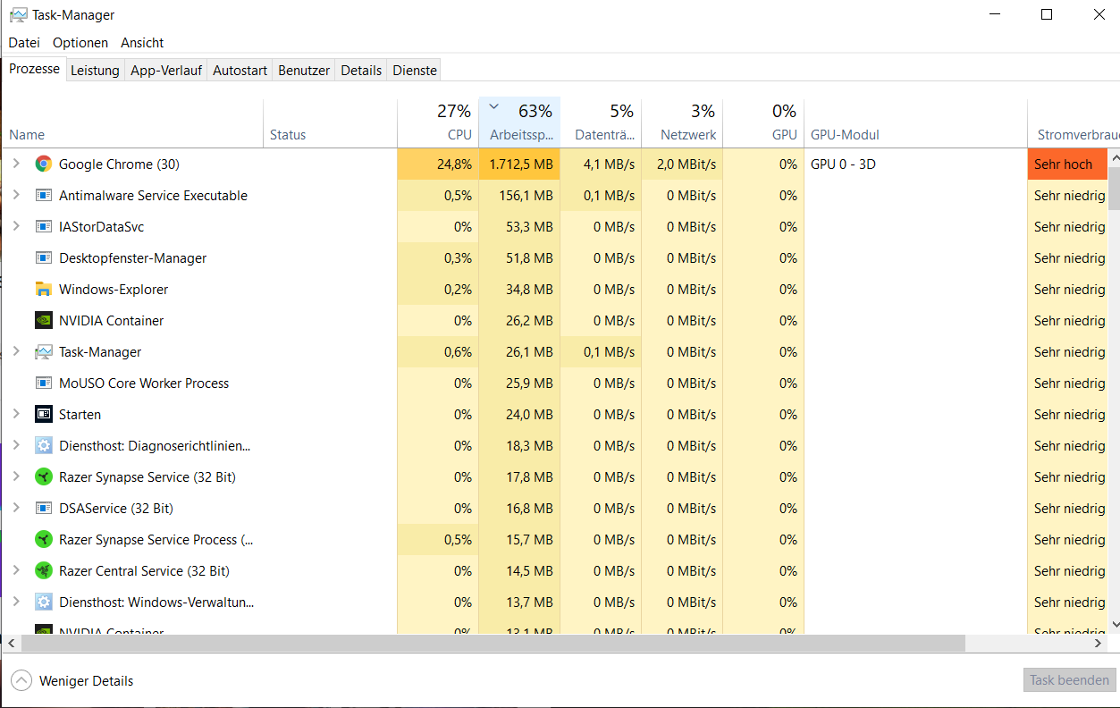The width and height of the screenshot is (1120, 708).
Task: Click the DSAService (32 Bit) icon
Action: (x=43, y=508)
